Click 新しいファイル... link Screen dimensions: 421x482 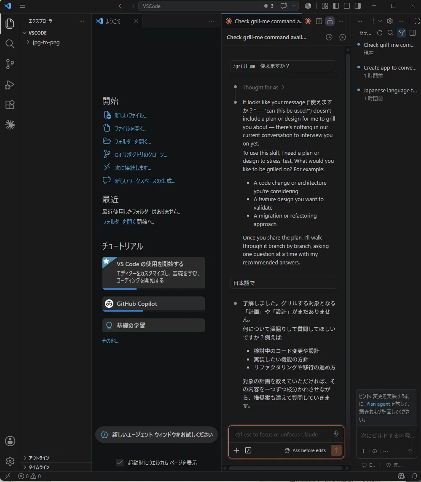(x=131, y=116)
